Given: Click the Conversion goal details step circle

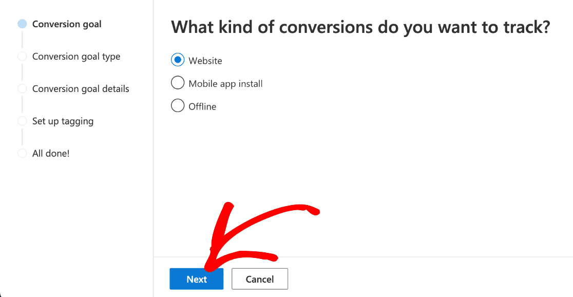Looking at the screenshot, I should pyautogui.click(x=22, y=88).
